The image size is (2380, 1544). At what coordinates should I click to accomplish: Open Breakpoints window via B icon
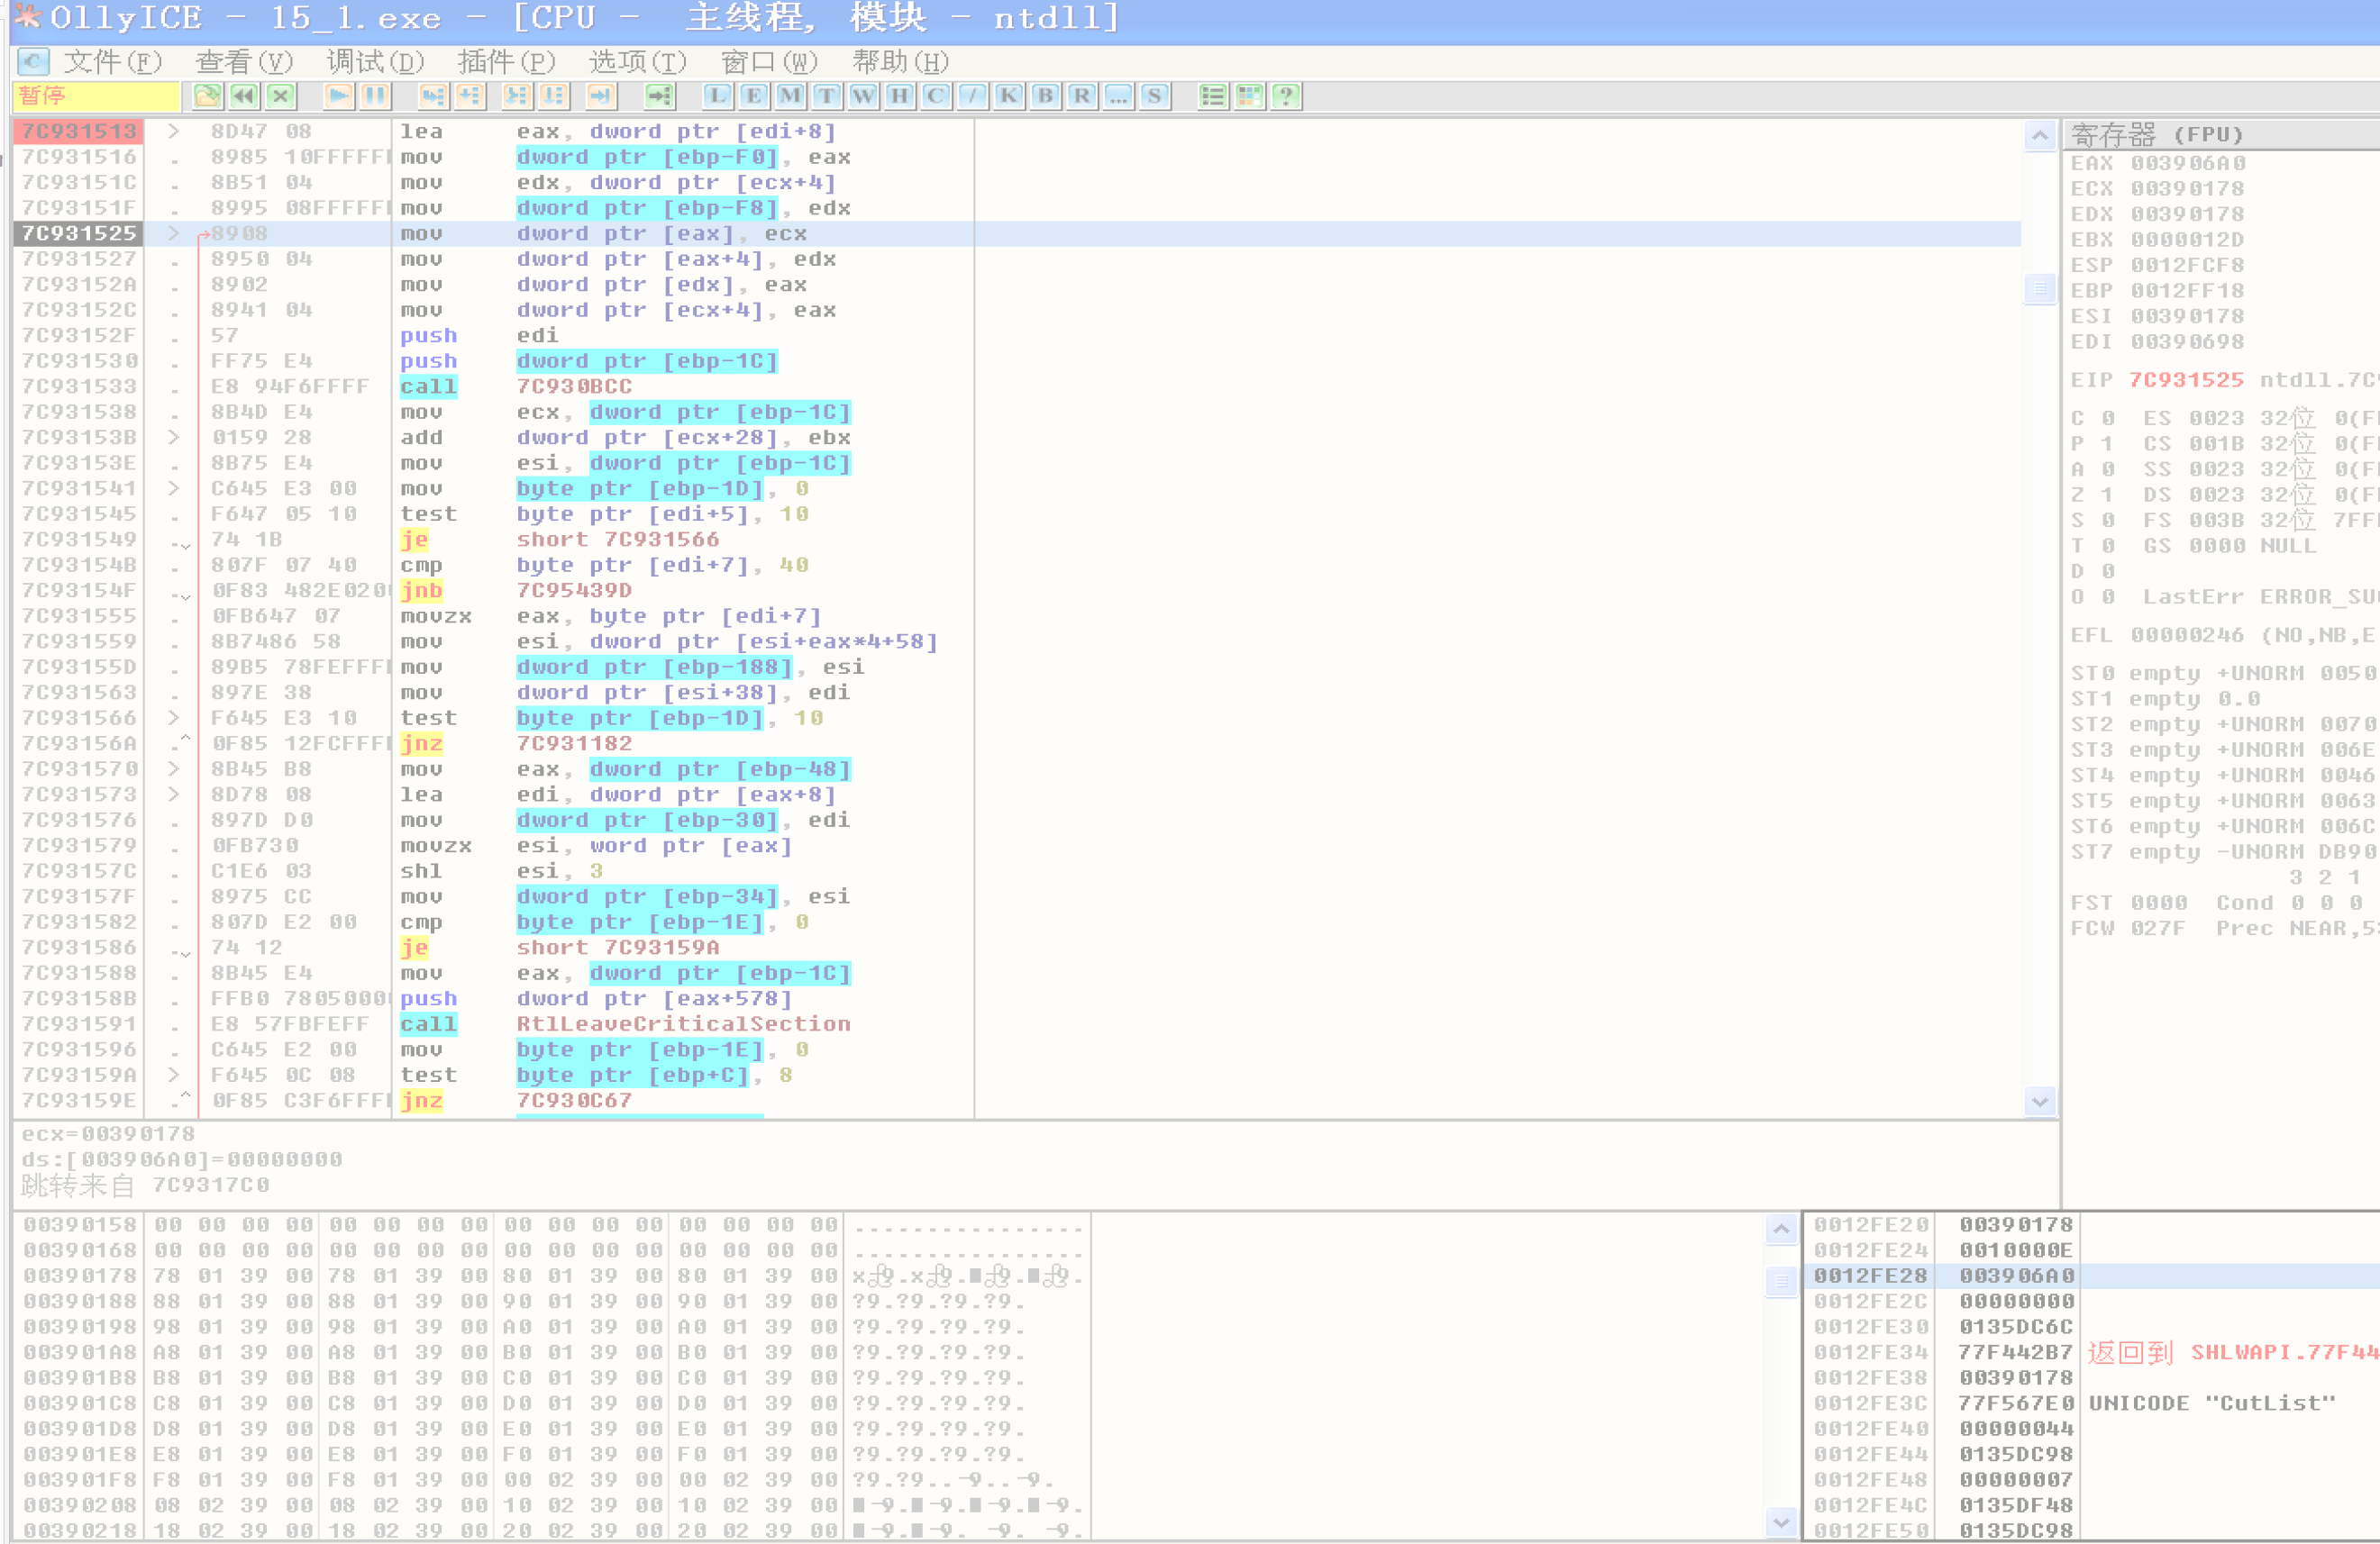pos(1045,96)
